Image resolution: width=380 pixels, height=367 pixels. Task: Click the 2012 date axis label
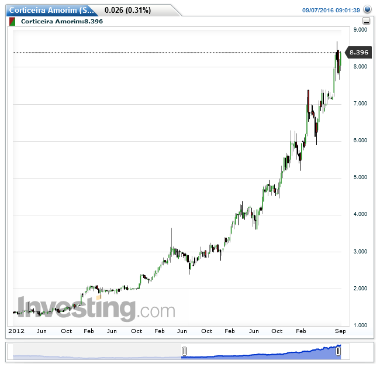pos(16,331)
